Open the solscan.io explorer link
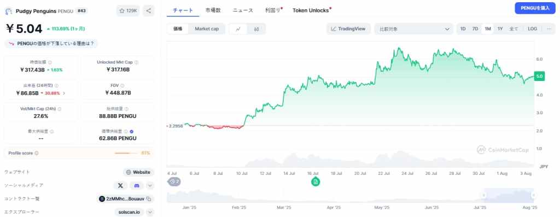 [x=129, y=212]
